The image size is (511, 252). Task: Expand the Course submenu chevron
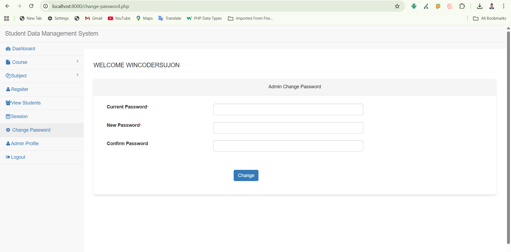tap(77, 61)
